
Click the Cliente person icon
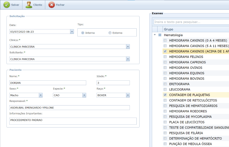click(x=29, y=5)
